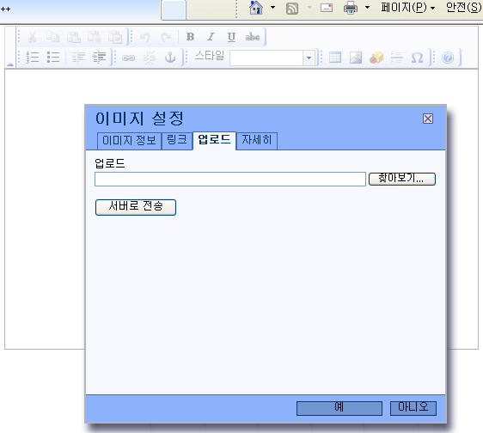Click the 서버로 전송 button
Viewport: 483px width, 433px height.
[x=136, y=207]
